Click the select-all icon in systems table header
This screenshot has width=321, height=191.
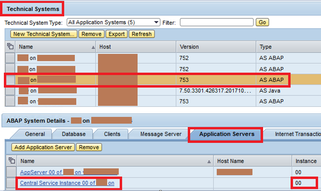(x=10, y=47)
